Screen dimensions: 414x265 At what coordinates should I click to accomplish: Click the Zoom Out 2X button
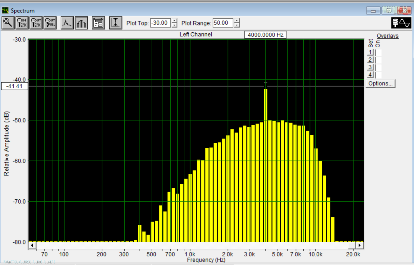click(x=36, y=23)
